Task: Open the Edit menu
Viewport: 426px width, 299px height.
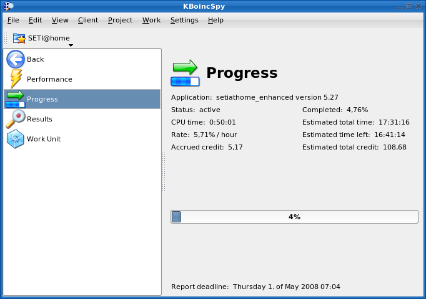Action: [36, 20]
